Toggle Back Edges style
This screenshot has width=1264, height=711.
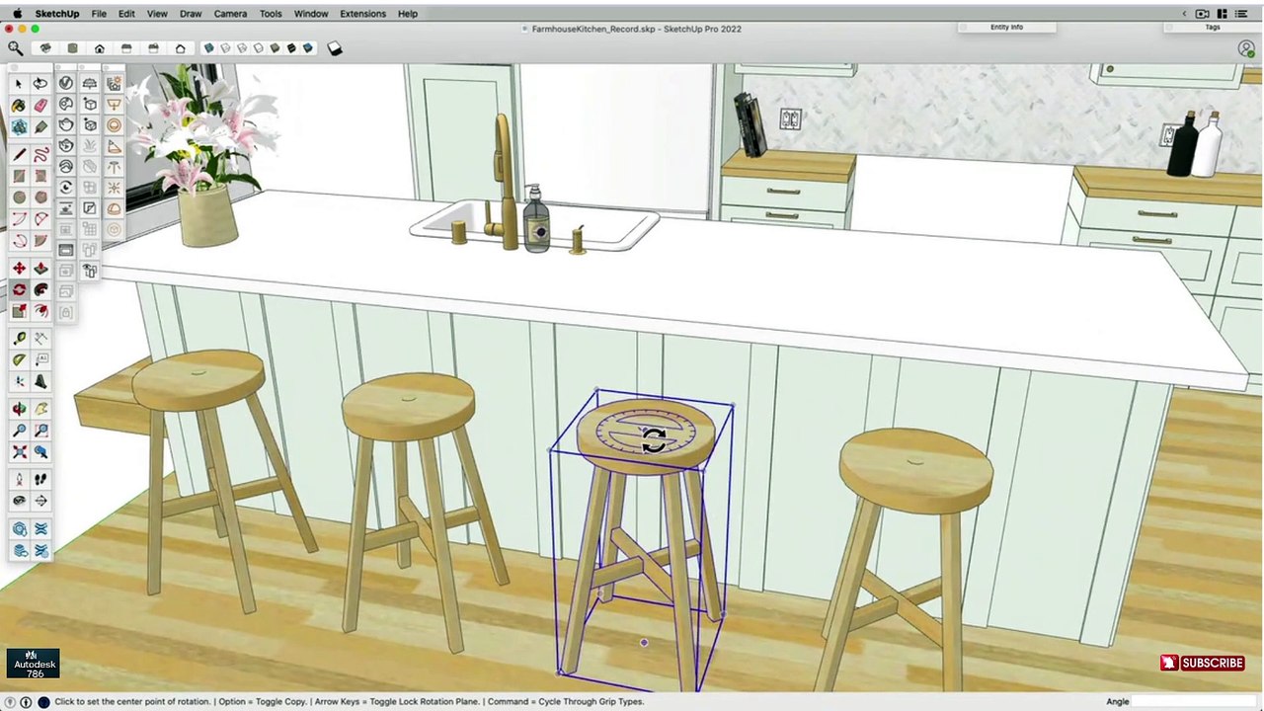[225, 48]
